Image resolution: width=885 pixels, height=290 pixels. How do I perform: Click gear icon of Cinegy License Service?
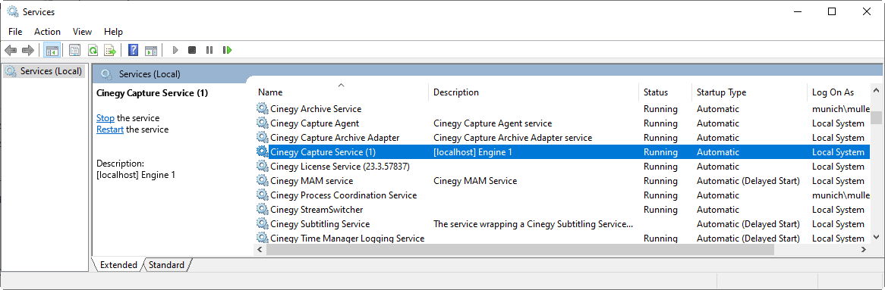click(262, 166)
